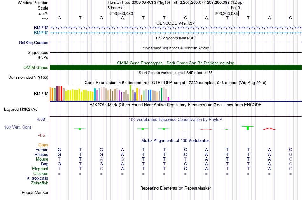Click the Window Position label
Viewport: 302px width, 200px height.
[x=33, y=3]
